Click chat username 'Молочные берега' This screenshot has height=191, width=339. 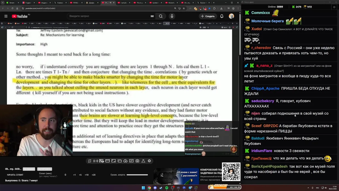point(267,21)
